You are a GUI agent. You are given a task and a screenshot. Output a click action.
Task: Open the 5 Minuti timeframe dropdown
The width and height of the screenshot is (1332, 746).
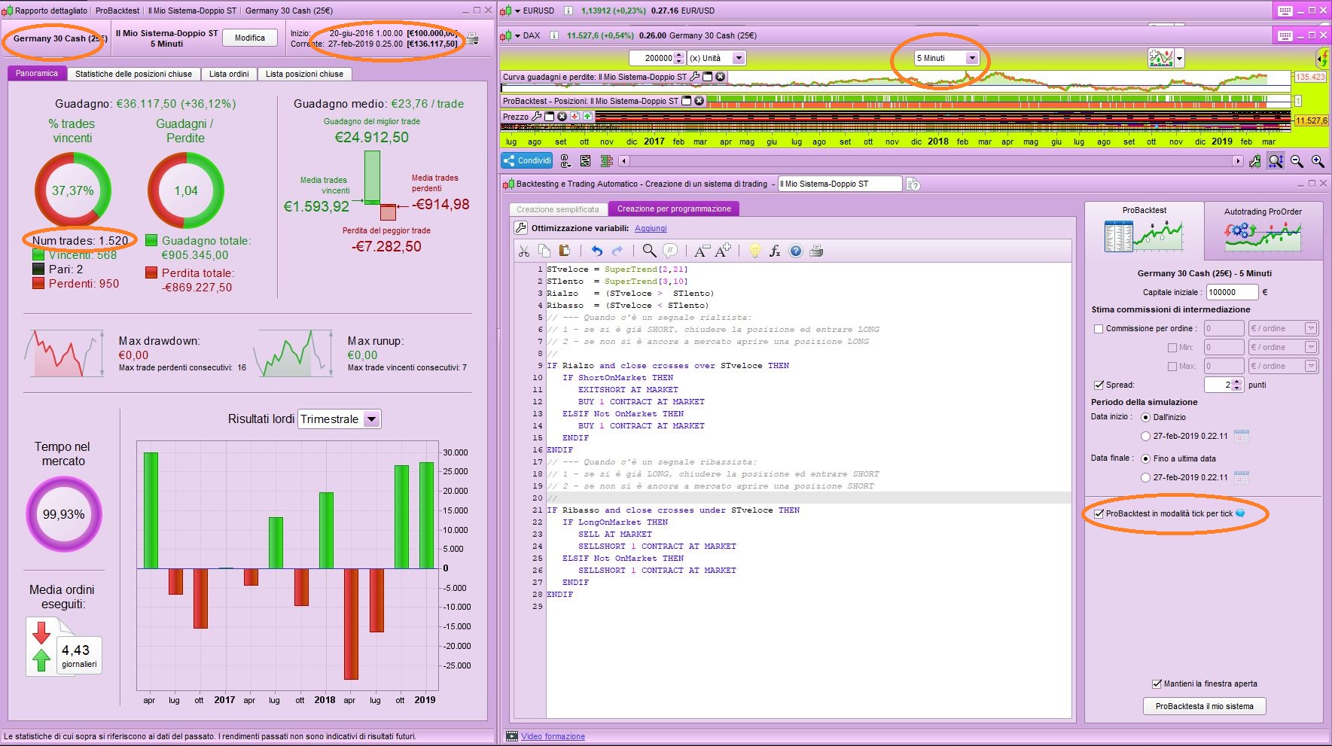pos(972,58)
